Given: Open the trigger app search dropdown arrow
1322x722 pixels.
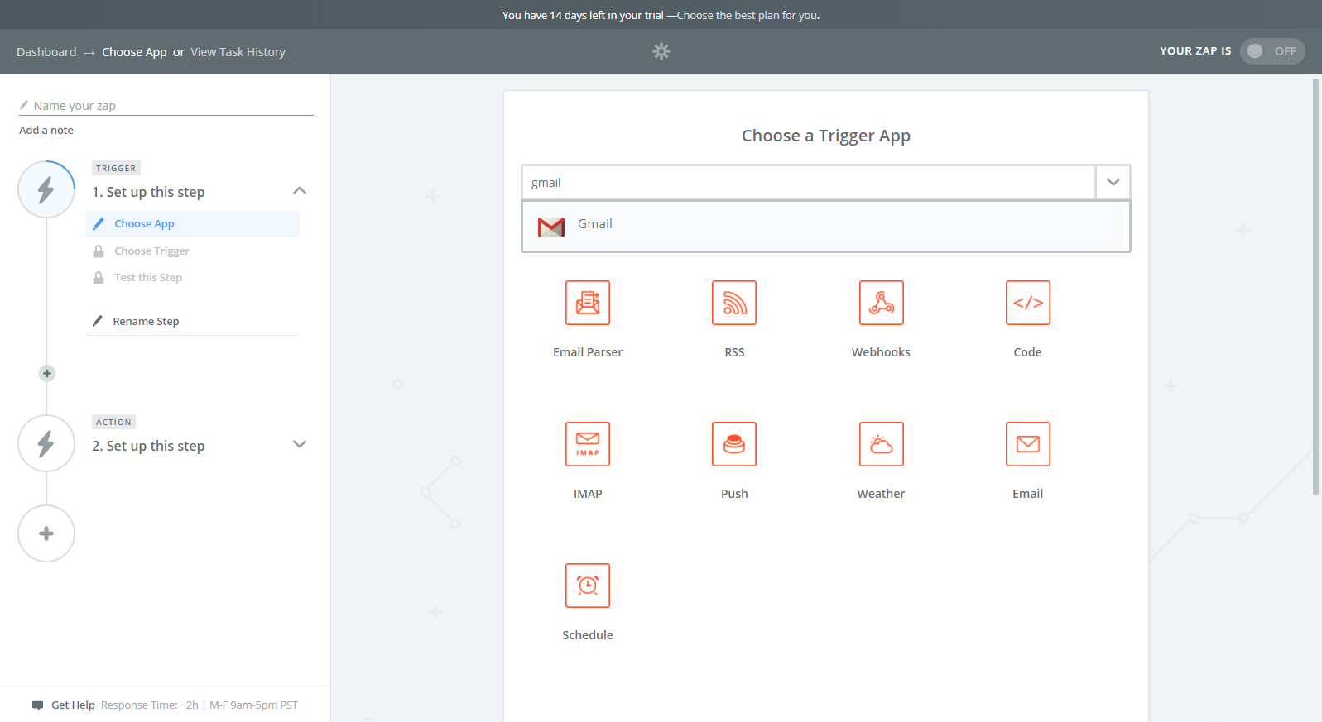Looking at the screenshot, I should pyautogui.click(x=1113, y=182).
